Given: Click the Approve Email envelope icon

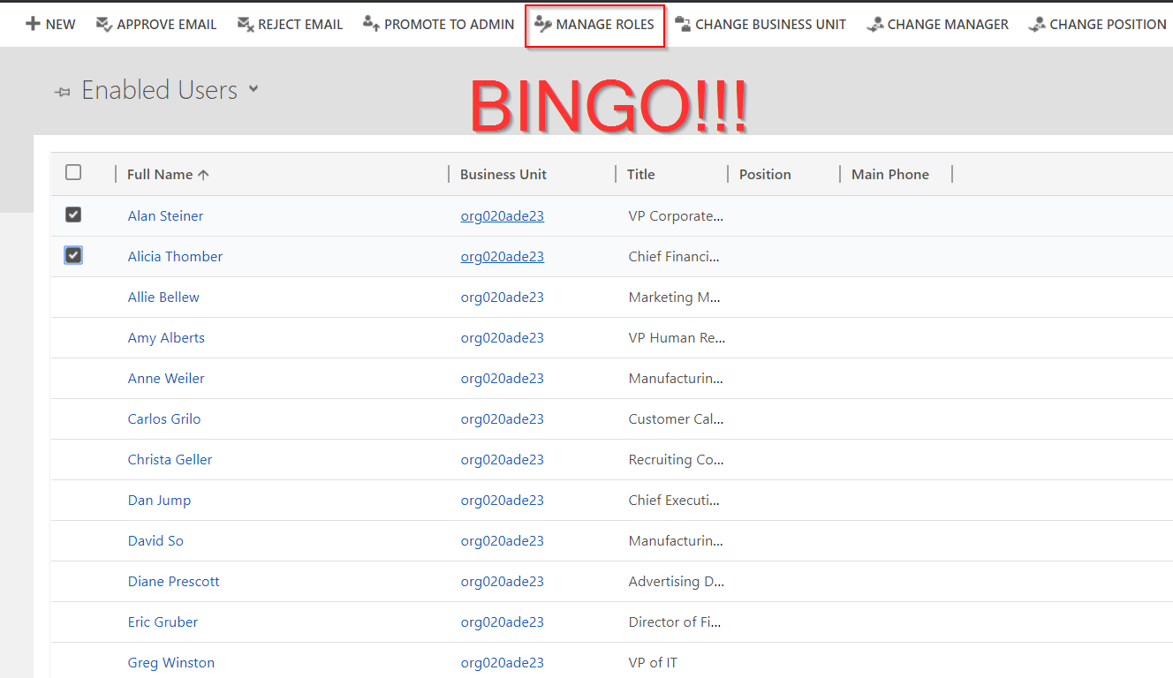Looking at the screenshot, I should pyautogui.click(x=103, y=24).
